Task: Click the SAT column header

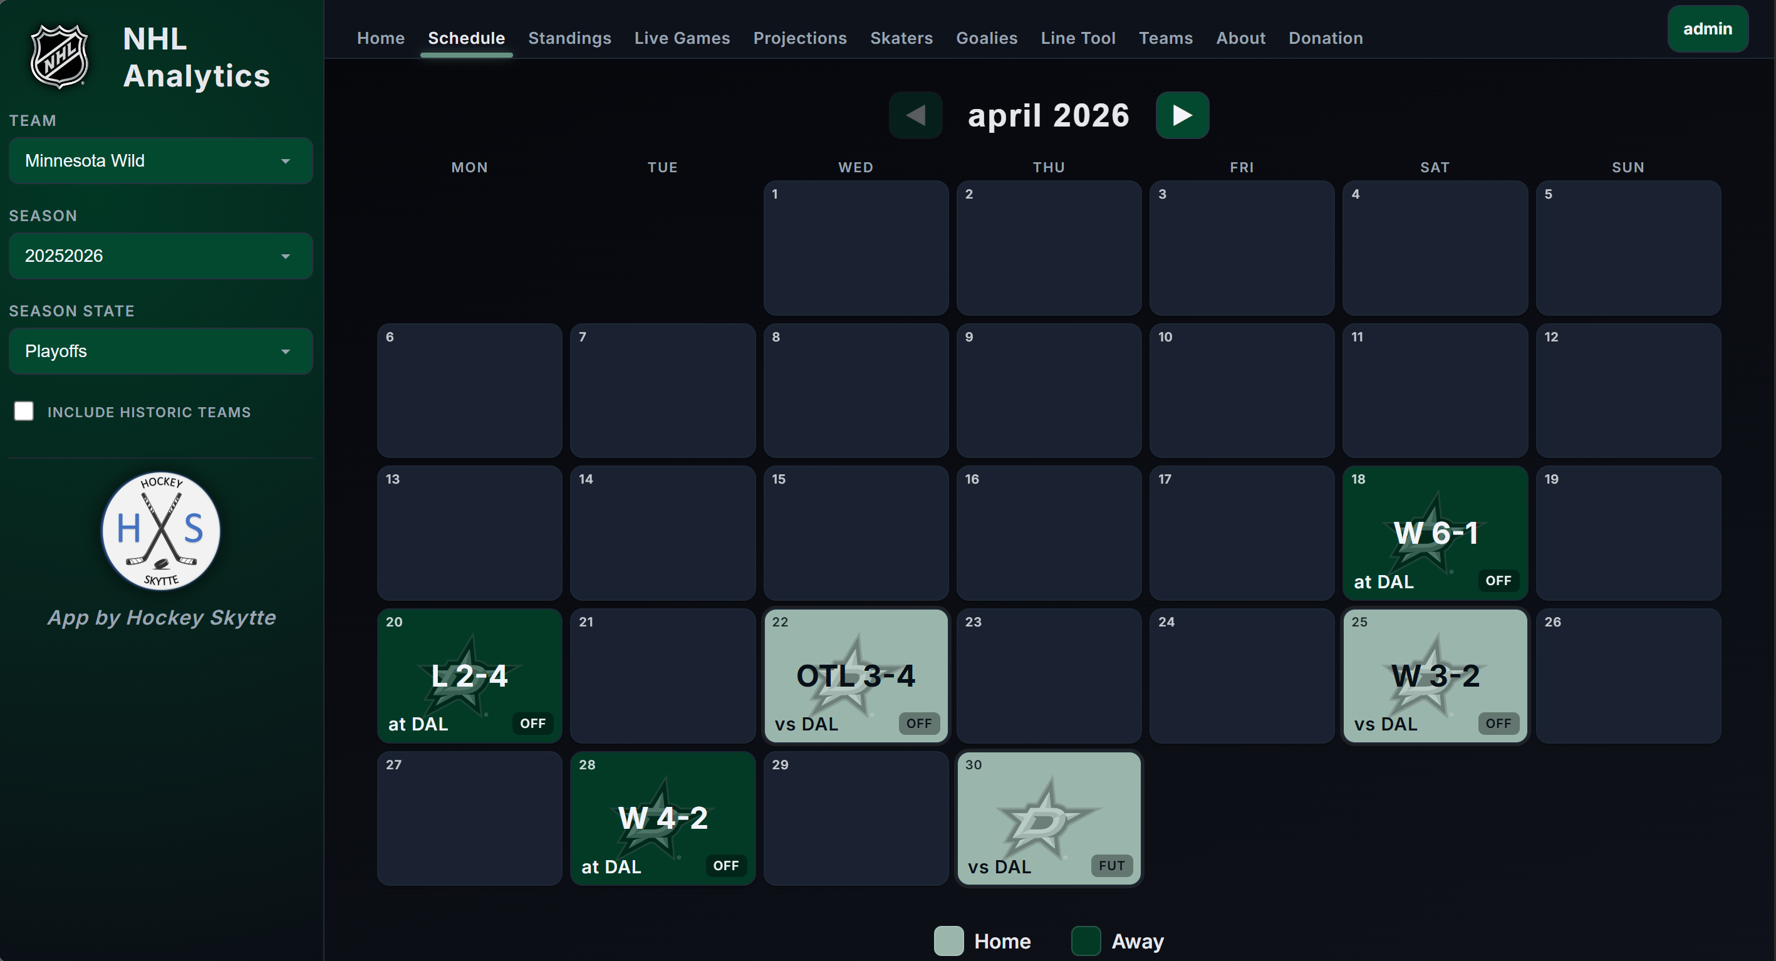Action: (x=1434, y=167)
